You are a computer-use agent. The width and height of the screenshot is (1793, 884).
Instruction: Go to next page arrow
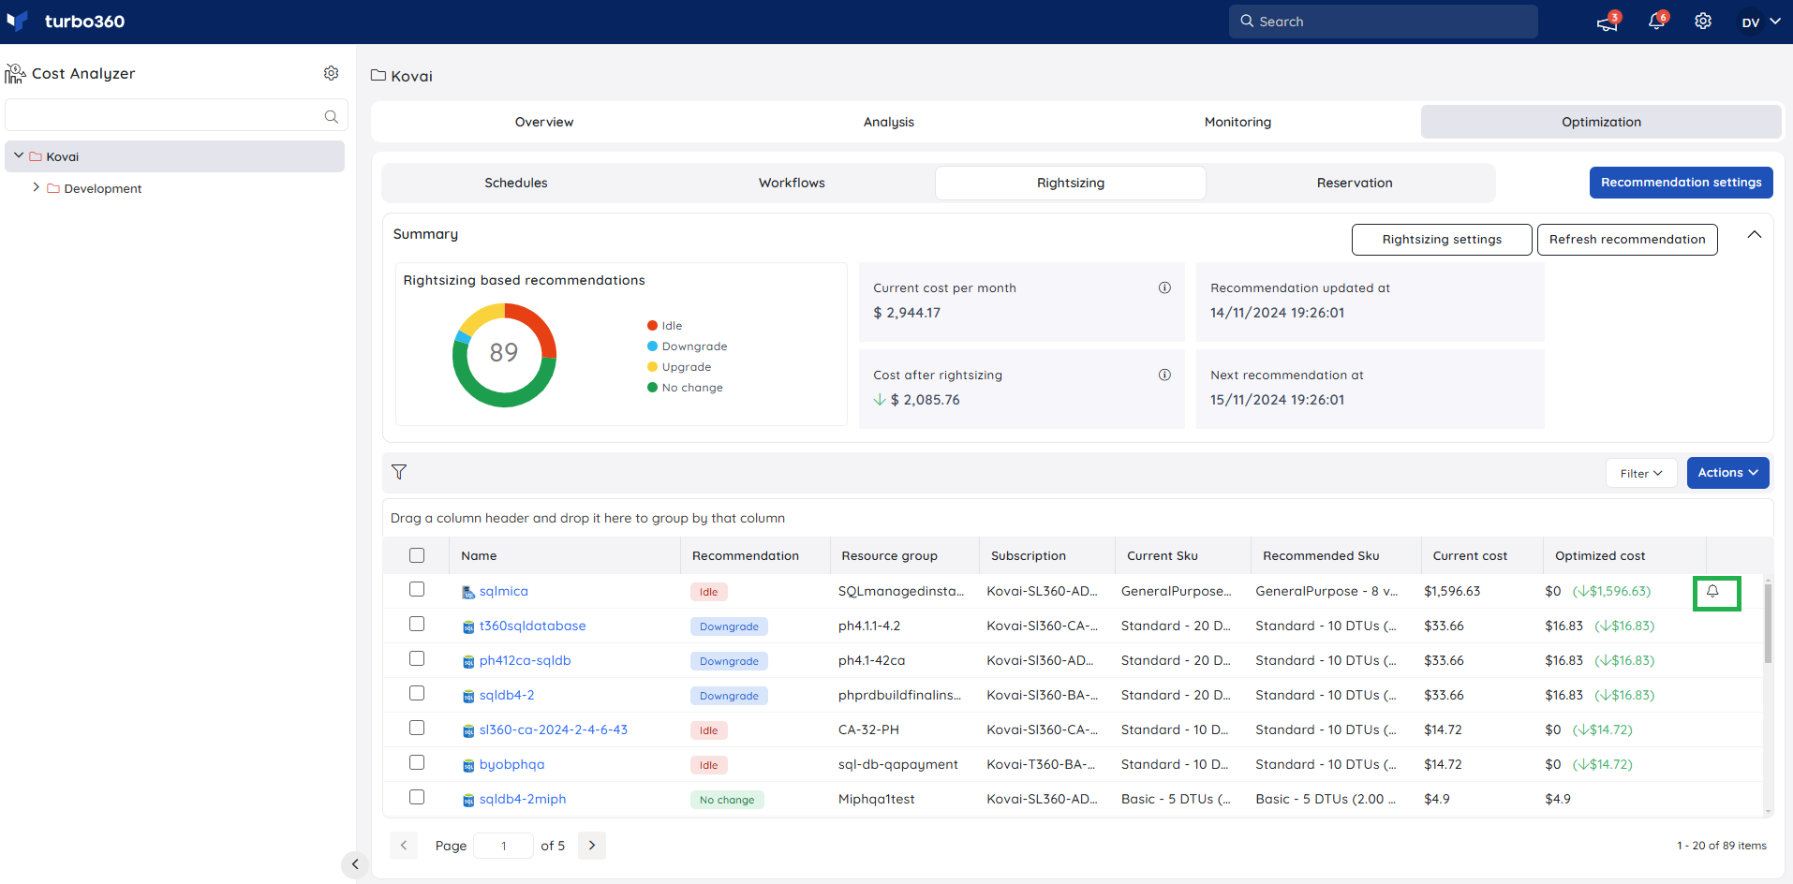[x=592, y=846]
